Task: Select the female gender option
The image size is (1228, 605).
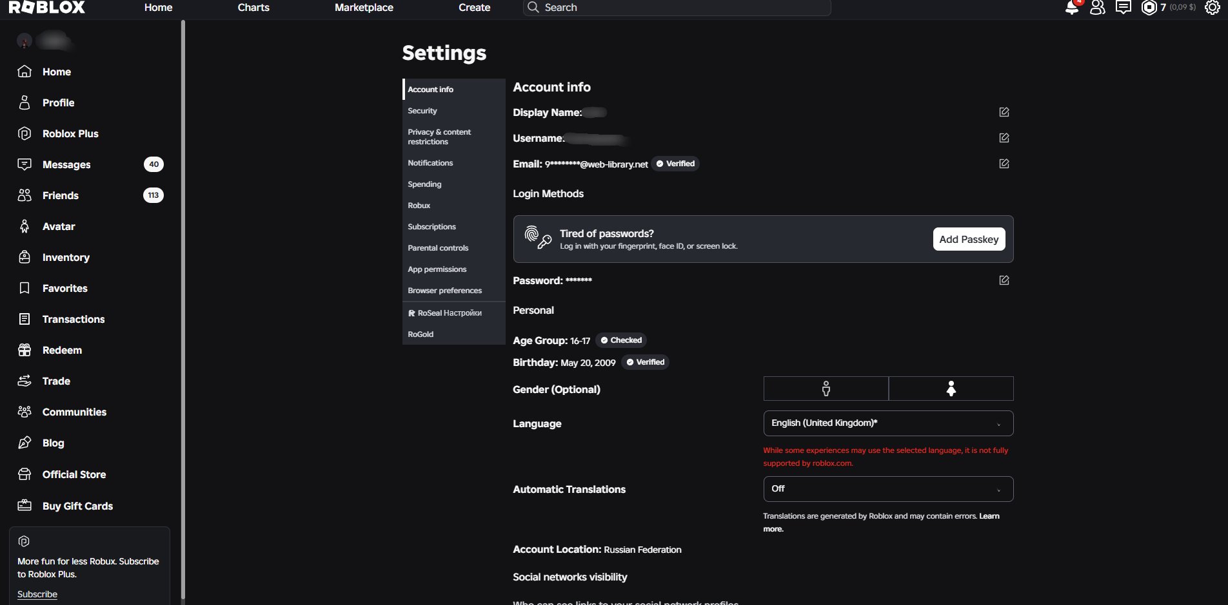Action: [x=951, y=389]
